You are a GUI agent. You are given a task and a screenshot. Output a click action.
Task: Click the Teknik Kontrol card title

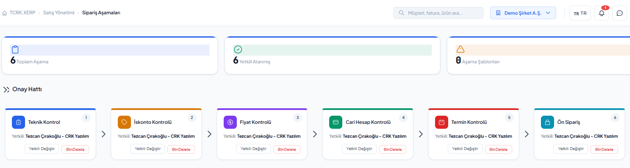(x=44, y=122)
